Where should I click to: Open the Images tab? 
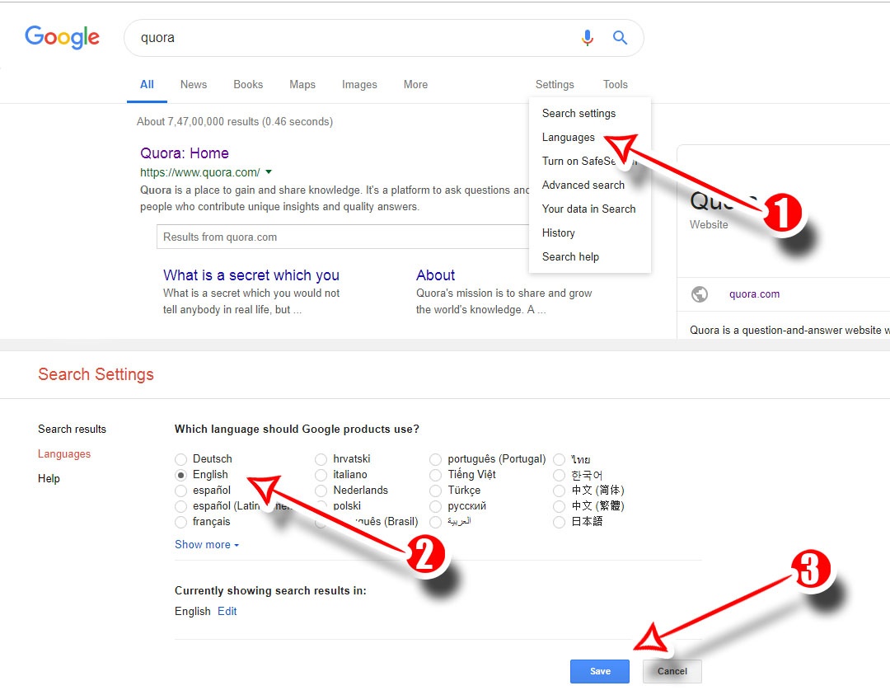coord(359,85)
